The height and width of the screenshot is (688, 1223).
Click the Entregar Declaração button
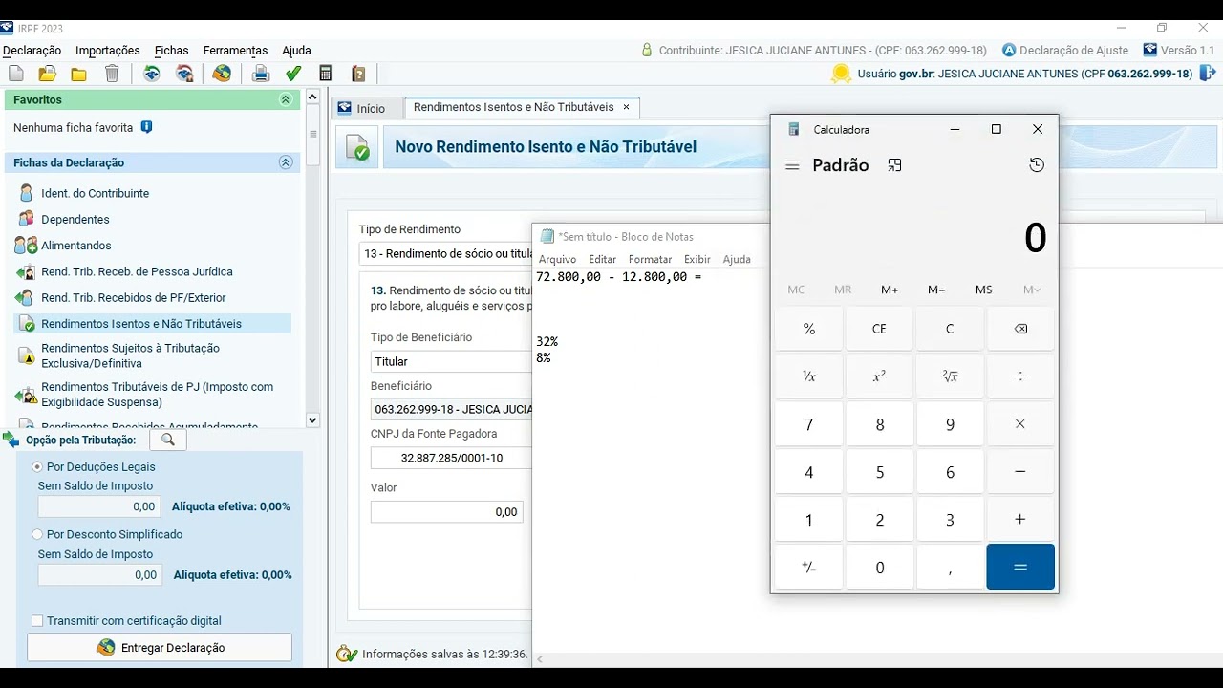160,647
